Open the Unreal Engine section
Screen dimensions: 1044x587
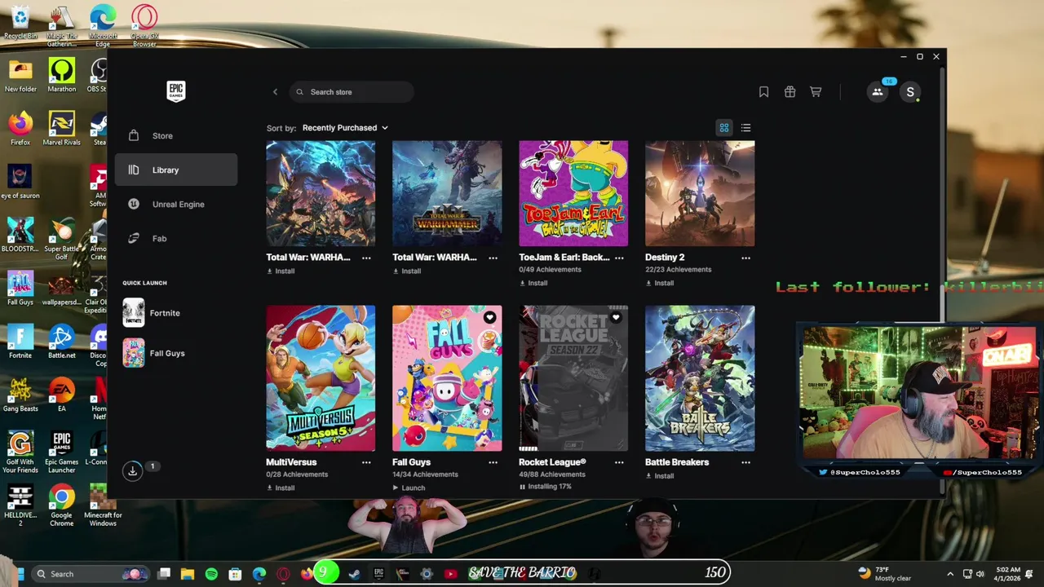point(176,205)
